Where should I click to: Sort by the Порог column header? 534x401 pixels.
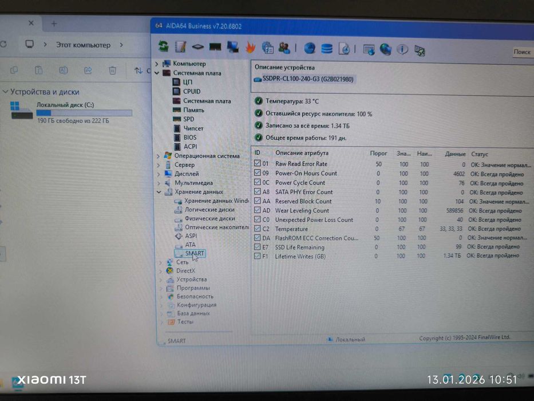pyautogui.click(x=378, y=154)
